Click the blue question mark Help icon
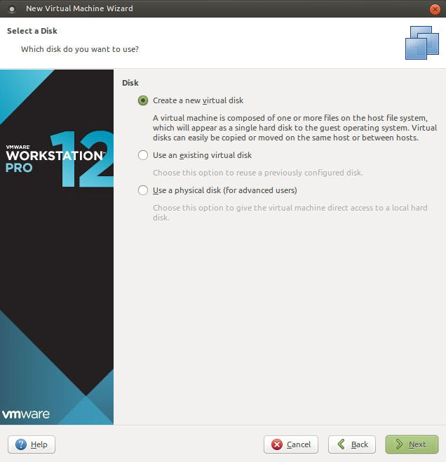Viewport: 446px width, 462px height. pos(20,444)
